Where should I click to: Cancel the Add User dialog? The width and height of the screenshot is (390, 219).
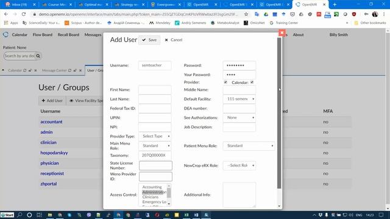point(173,40)
